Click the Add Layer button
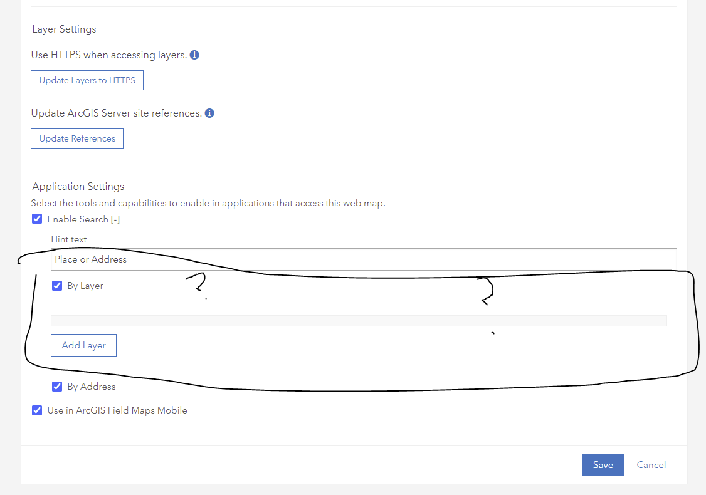This screenshot has height=495, width=706. point(83,345)
